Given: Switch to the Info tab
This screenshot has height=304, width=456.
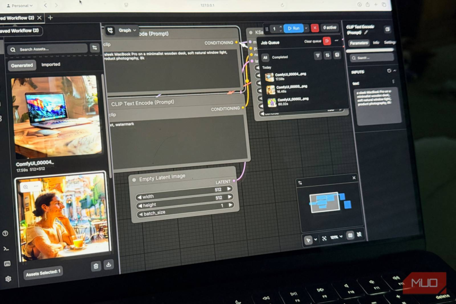Looking at the screenshot, I should (376, 42).
